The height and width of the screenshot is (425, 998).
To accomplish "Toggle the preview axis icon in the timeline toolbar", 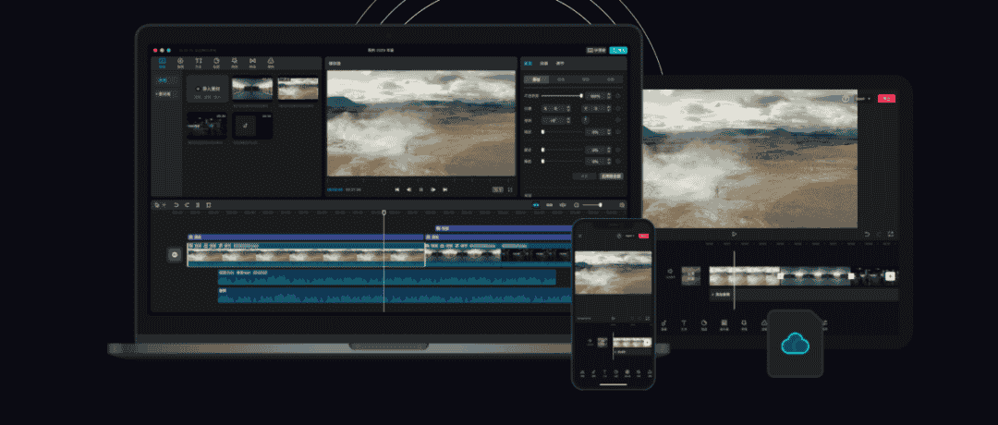I will (563, 205).
